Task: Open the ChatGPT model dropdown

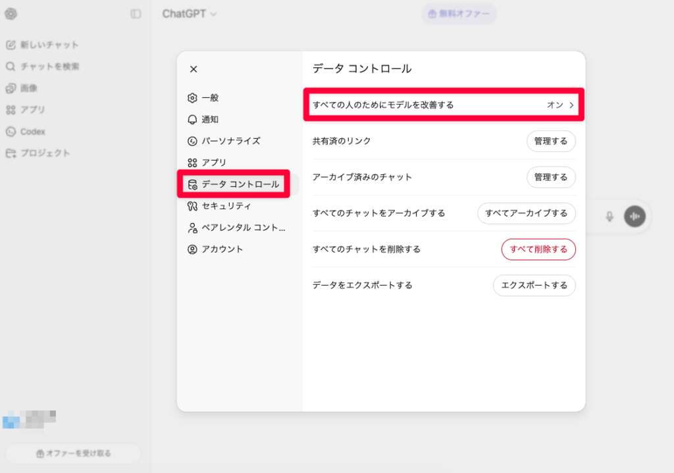Action: pos(190,12)
